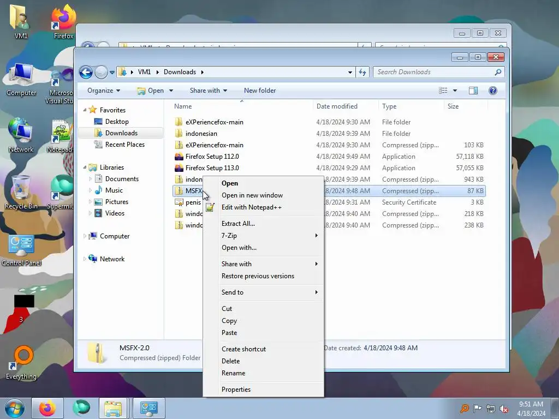Open the 7-Zip submenu
This screenshot has height=419, width=559.
click(x=264, y=236)
